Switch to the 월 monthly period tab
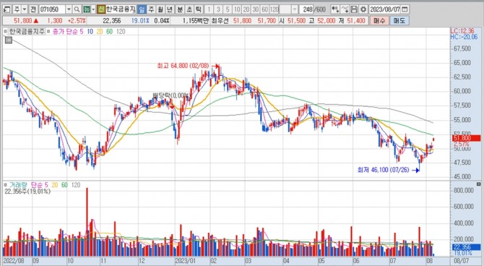Viewport: 484px width, 266px height. coord(160,9)
